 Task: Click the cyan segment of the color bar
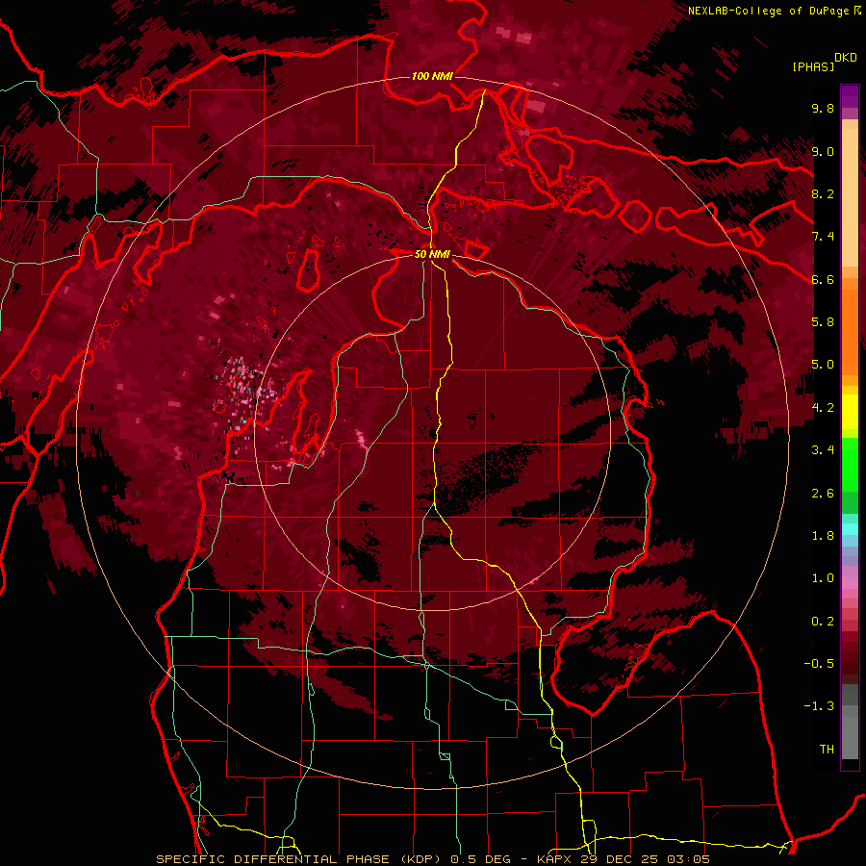tap(850, 529)
